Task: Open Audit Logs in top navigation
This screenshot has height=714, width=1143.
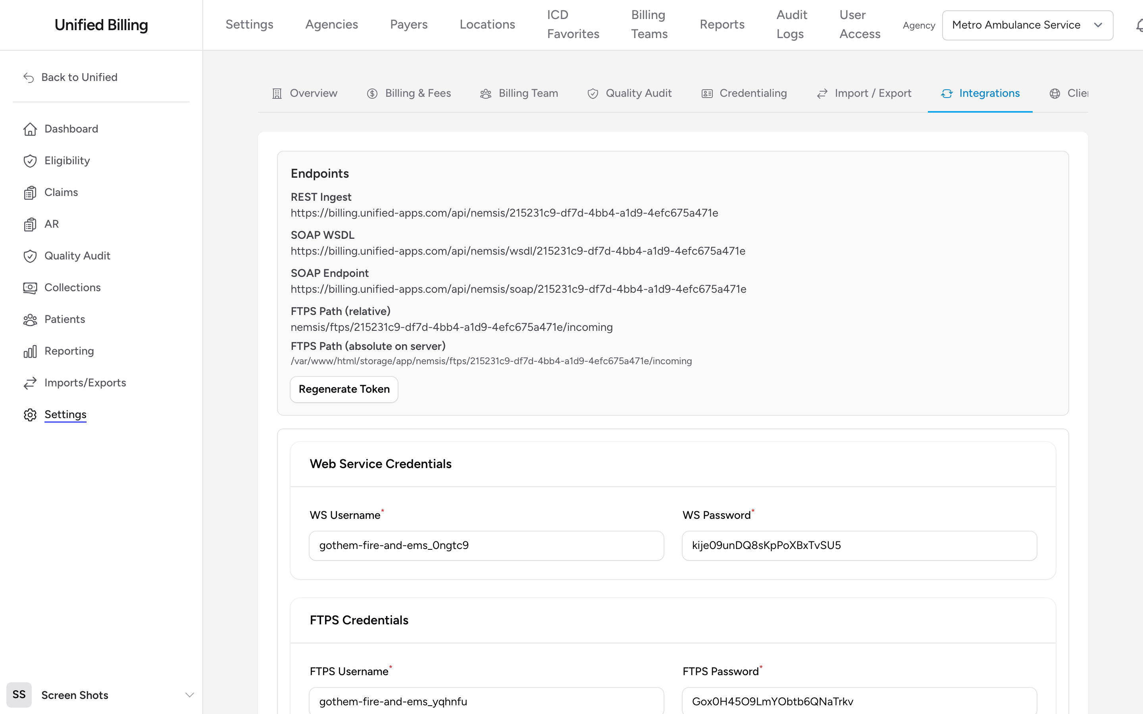Action: [792, 25]
